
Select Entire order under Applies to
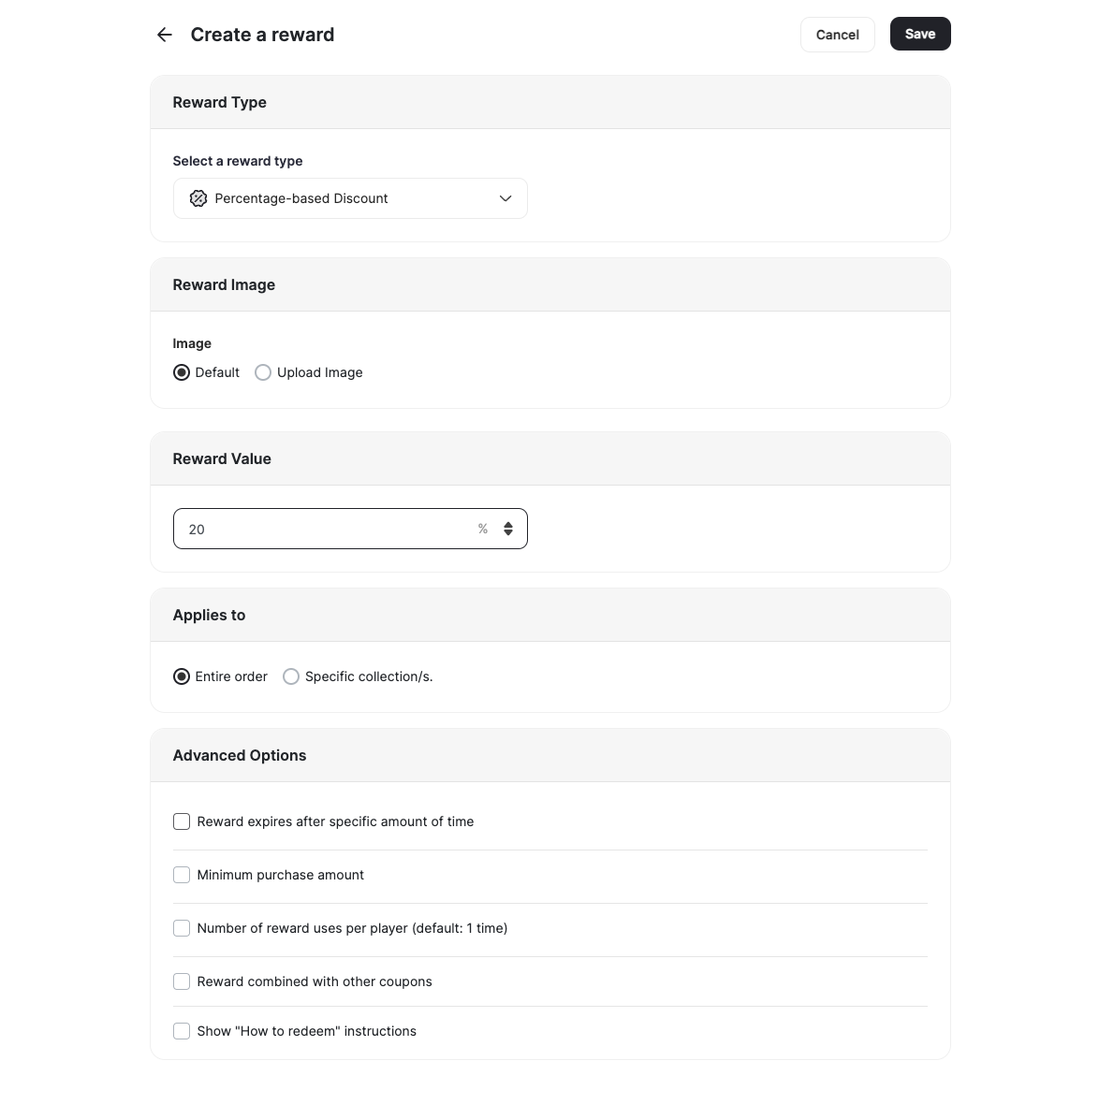click(x=181, y=676)
